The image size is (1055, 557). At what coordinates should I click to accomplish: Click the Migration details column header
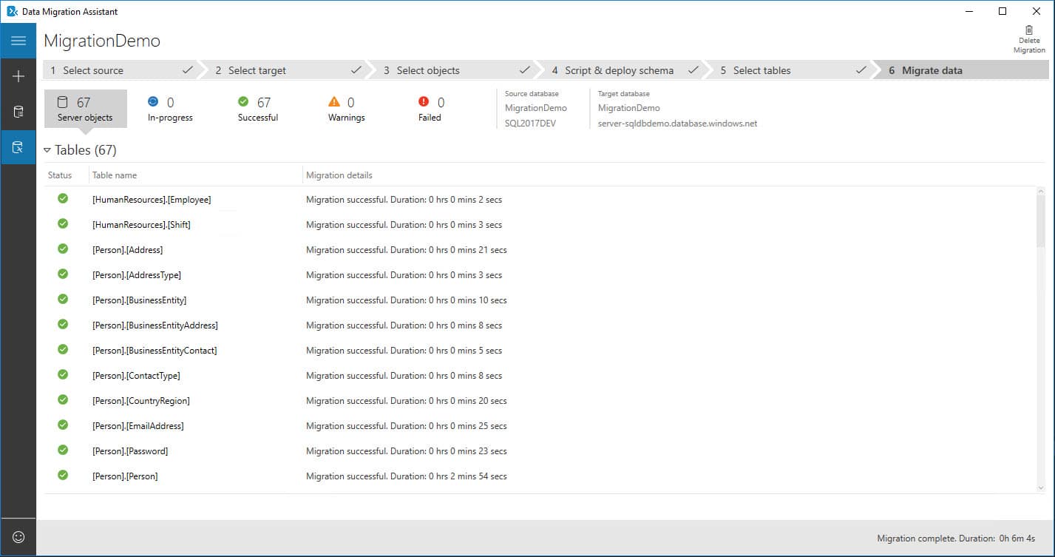coord(339,175)
